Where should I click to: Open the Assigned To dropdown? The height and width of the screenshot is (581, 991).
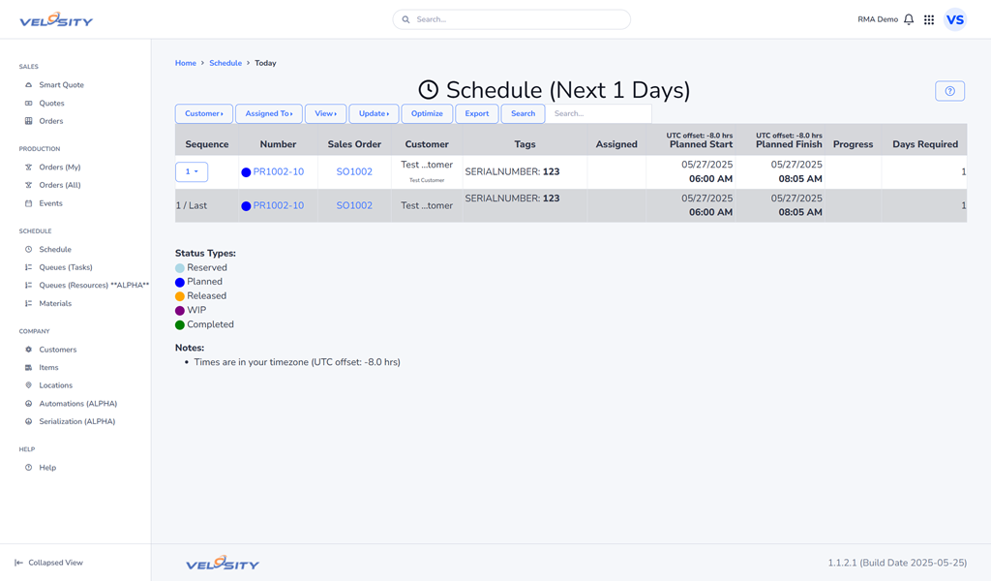pos(269,114)
